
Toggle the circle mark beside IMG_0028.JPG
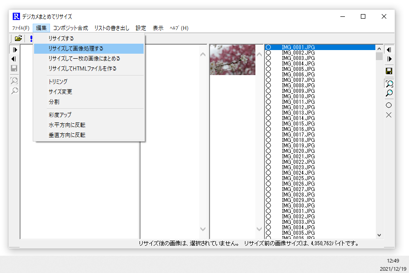[269, 195]
